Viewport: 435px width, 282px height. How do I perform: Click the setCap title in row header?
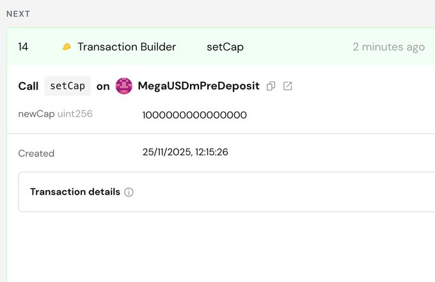click(225, 47)
